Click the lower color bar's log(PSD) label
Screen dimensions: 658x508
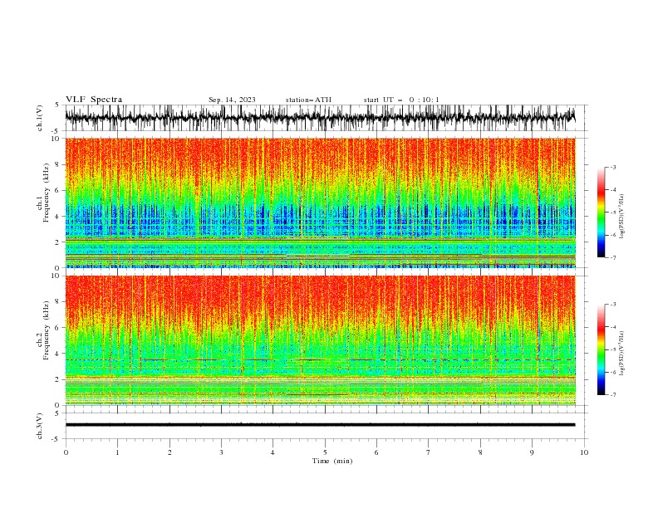pyautogui.click(x=622, y=353)
